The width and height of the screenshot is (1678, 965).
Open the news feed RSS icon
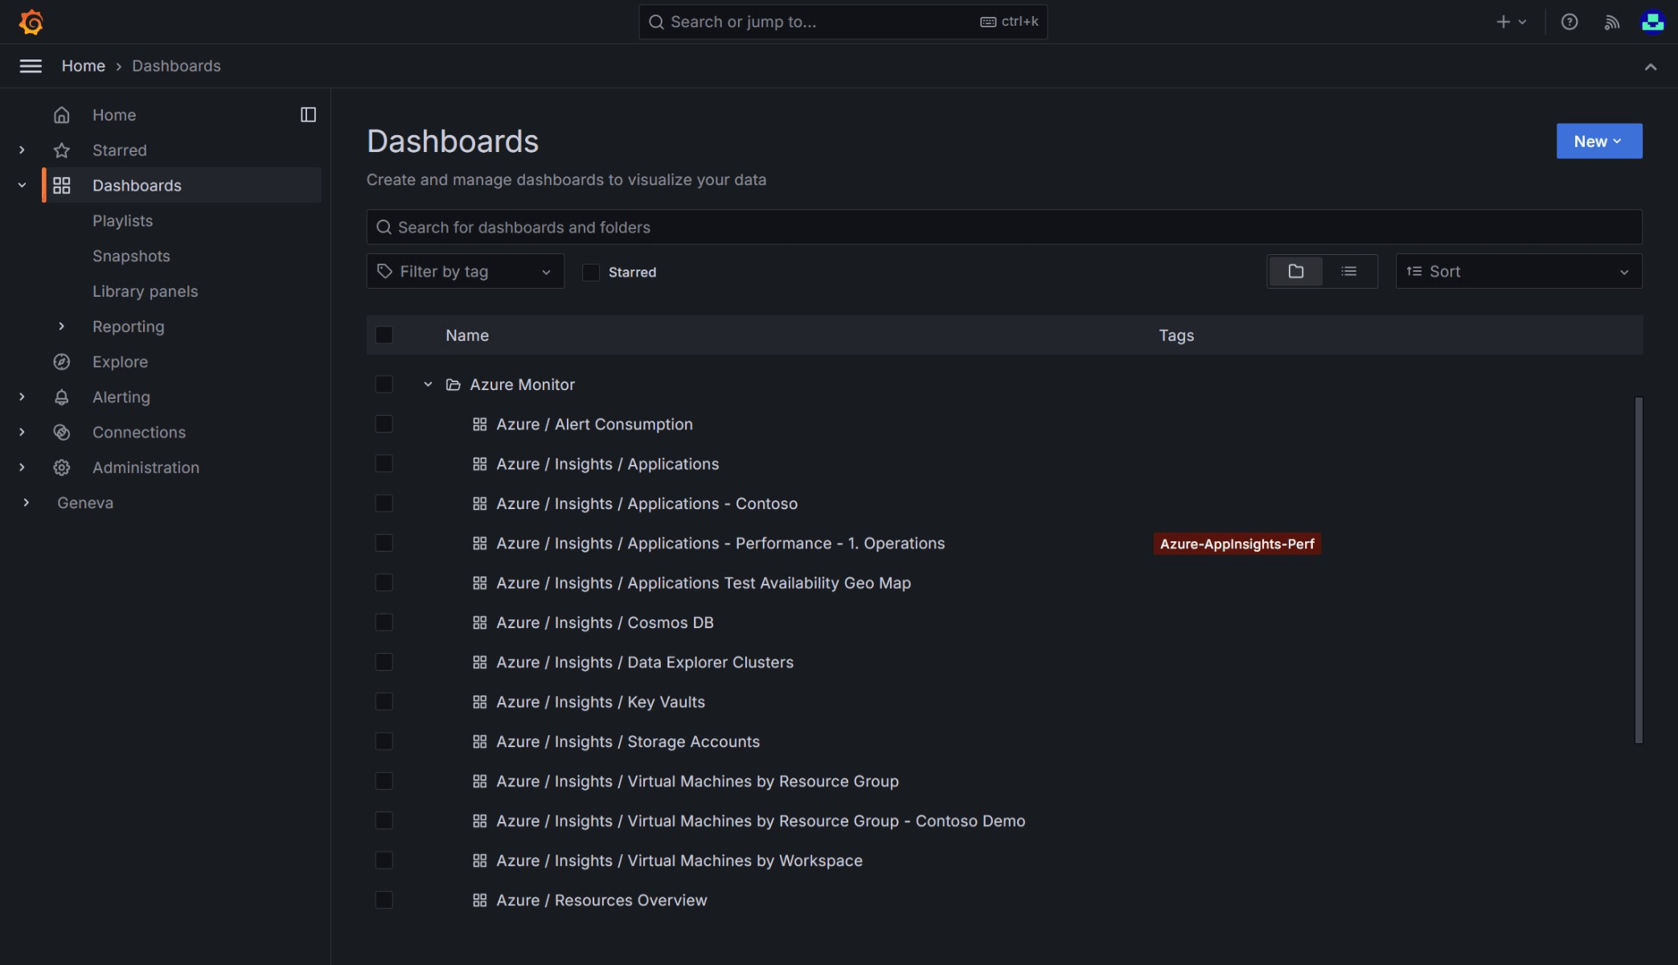(x=1611, y=22)
